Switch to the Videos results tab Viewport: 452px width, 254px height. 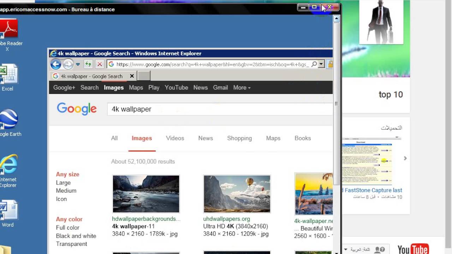[x=175, y=138]
